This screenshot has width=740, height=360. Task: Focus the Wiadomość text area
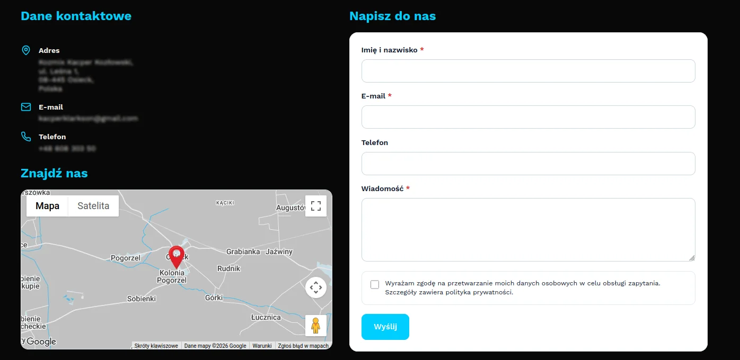[528, 230]
